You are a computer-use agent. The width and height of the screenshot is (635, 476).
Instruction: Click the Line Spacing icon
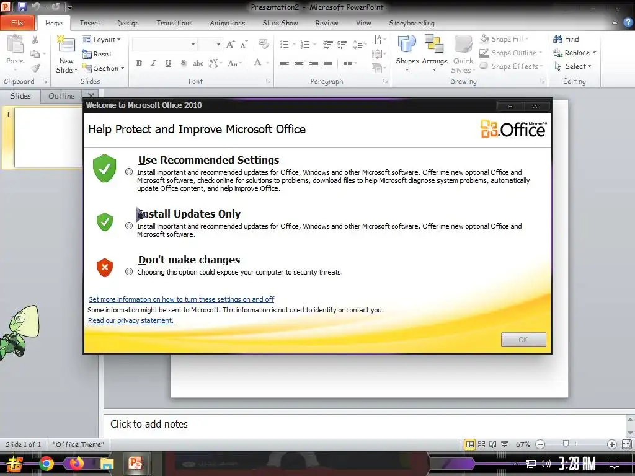[x=358, y=44]
